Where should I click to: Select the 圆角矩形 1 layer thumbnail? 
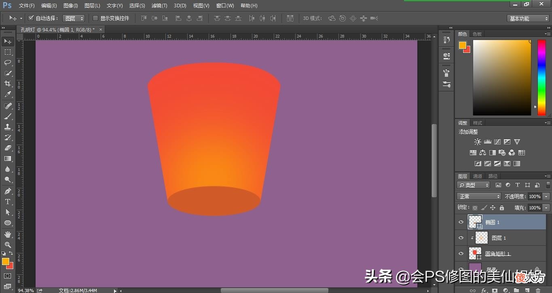pos(475,253)
